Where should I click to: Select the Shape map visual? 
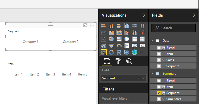pos(127,52)
